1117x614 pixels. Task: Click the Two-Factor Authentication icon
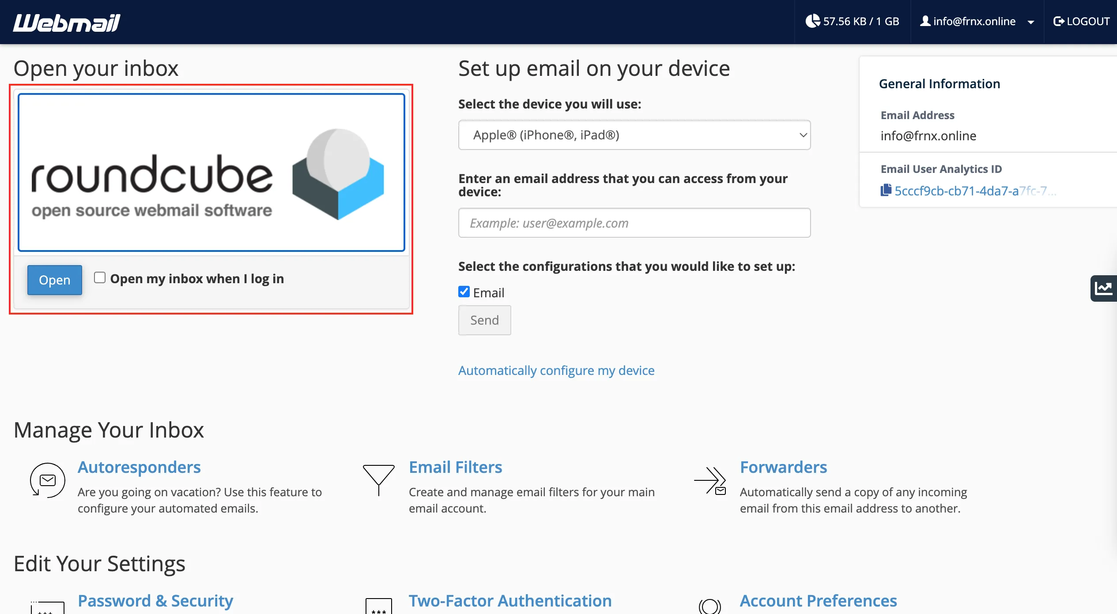coord(379,606)
